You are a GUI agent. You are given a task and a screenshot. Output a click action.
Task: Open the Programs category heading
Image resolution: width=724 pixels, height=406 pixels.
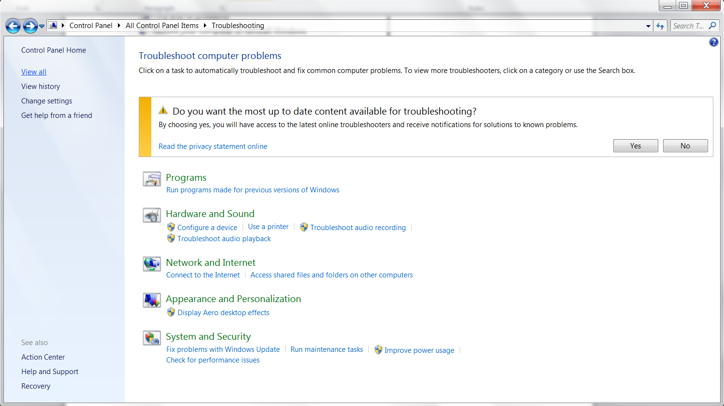[186, 177]
